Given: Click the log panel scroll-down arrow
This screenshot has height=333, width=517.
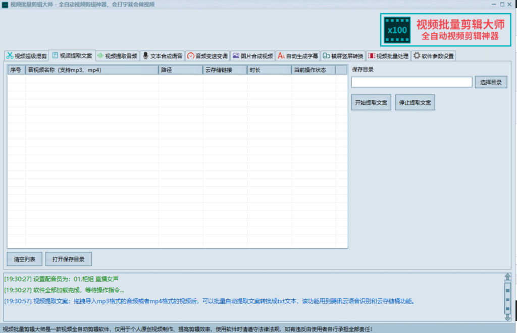Looking at the screenshot, I should click(508, 317).
